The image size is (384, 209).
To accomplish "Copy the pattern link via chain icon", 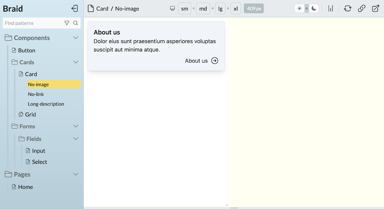I will [x=361, y=8].
